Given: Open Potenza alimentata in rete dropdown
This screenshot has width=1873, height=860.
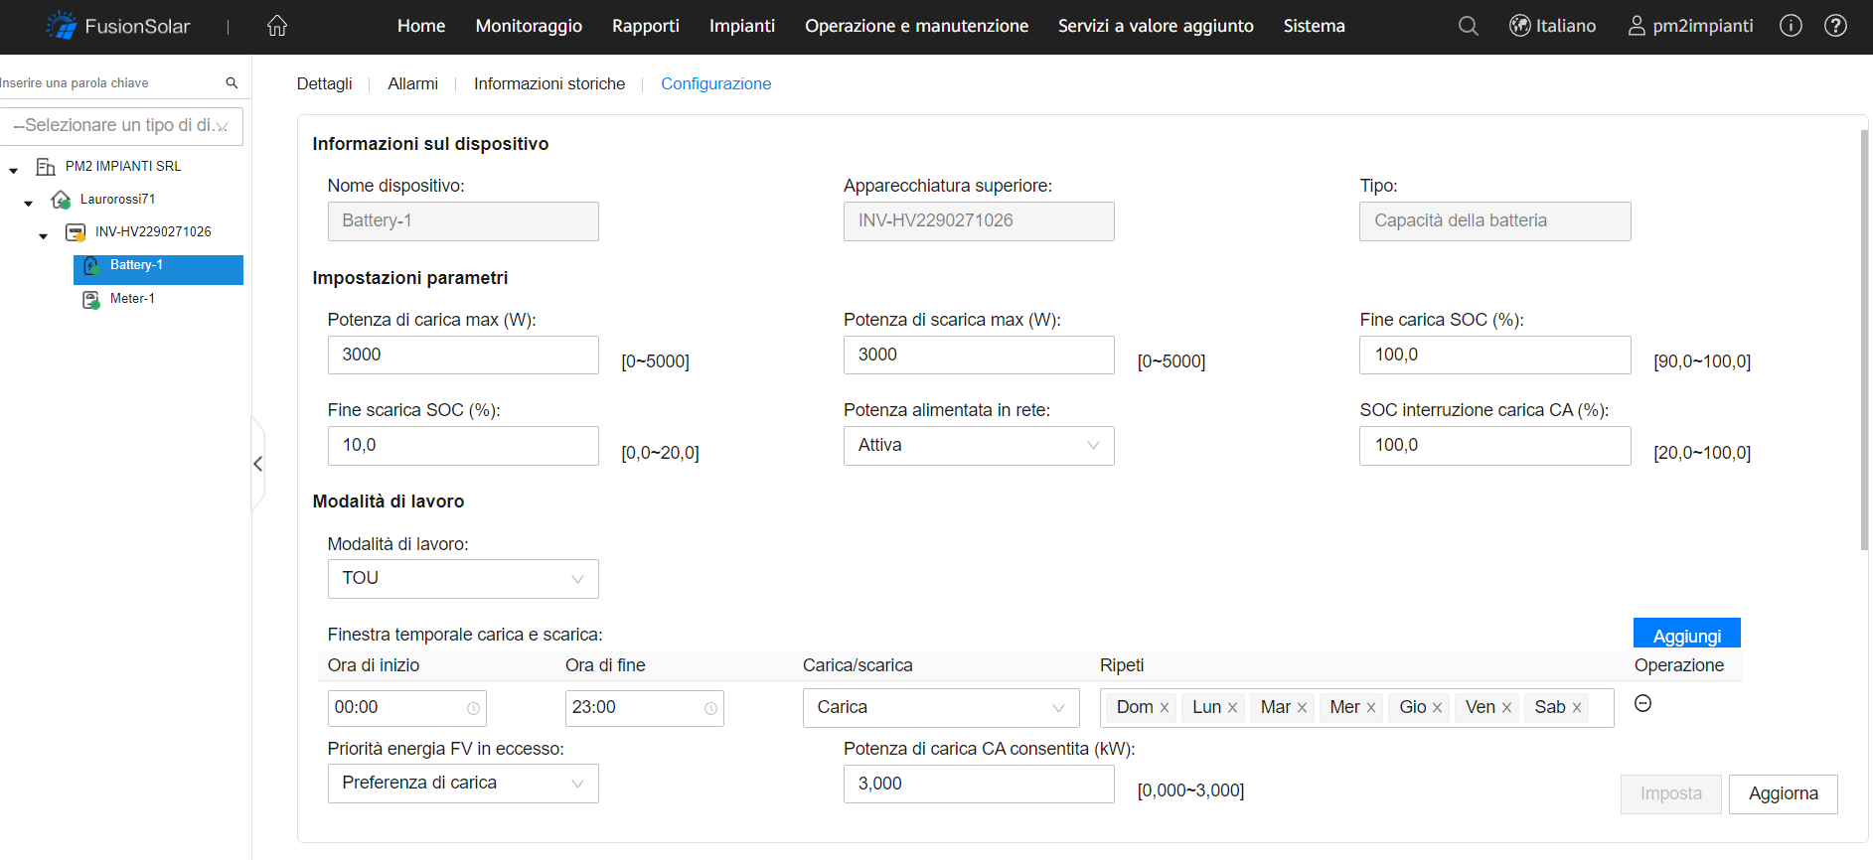Looking at the screenshot, I should point(978,446).
